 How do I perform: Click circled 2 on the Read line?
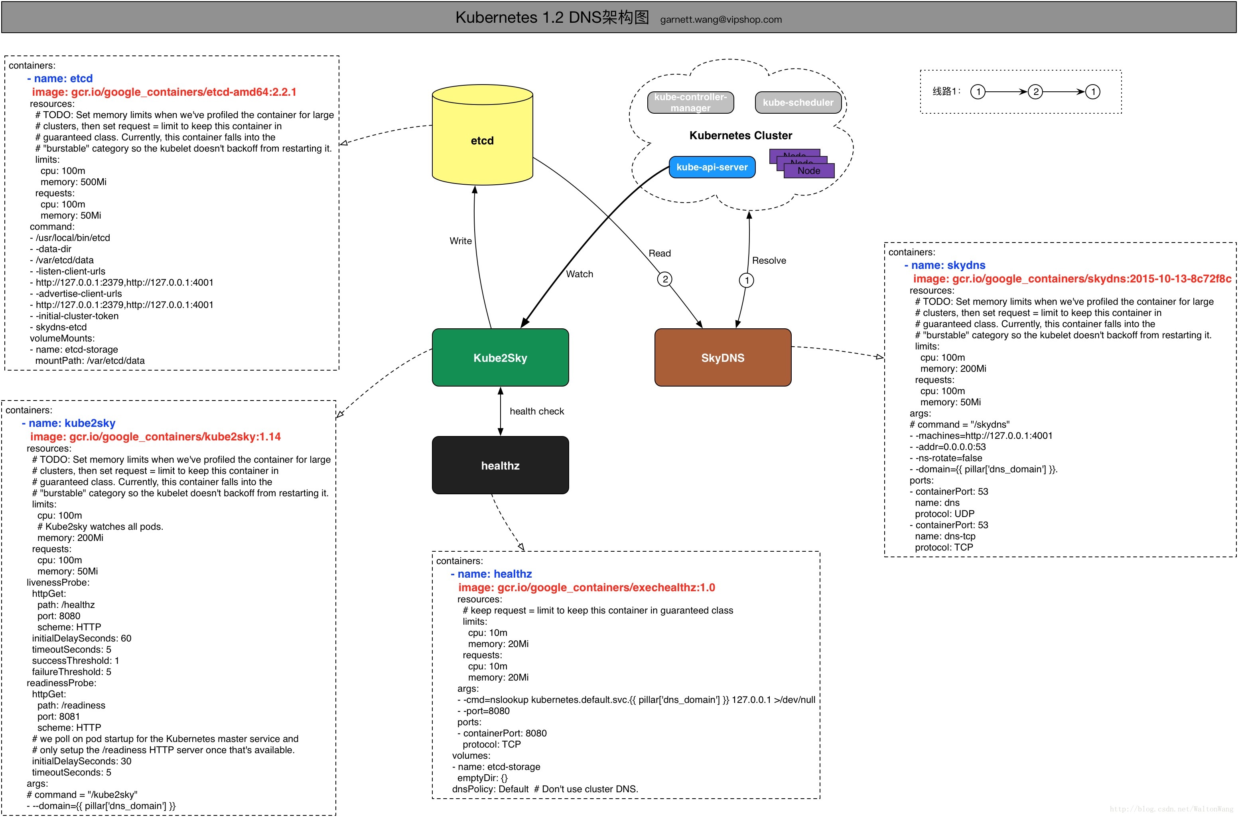[x=664, y=279]
